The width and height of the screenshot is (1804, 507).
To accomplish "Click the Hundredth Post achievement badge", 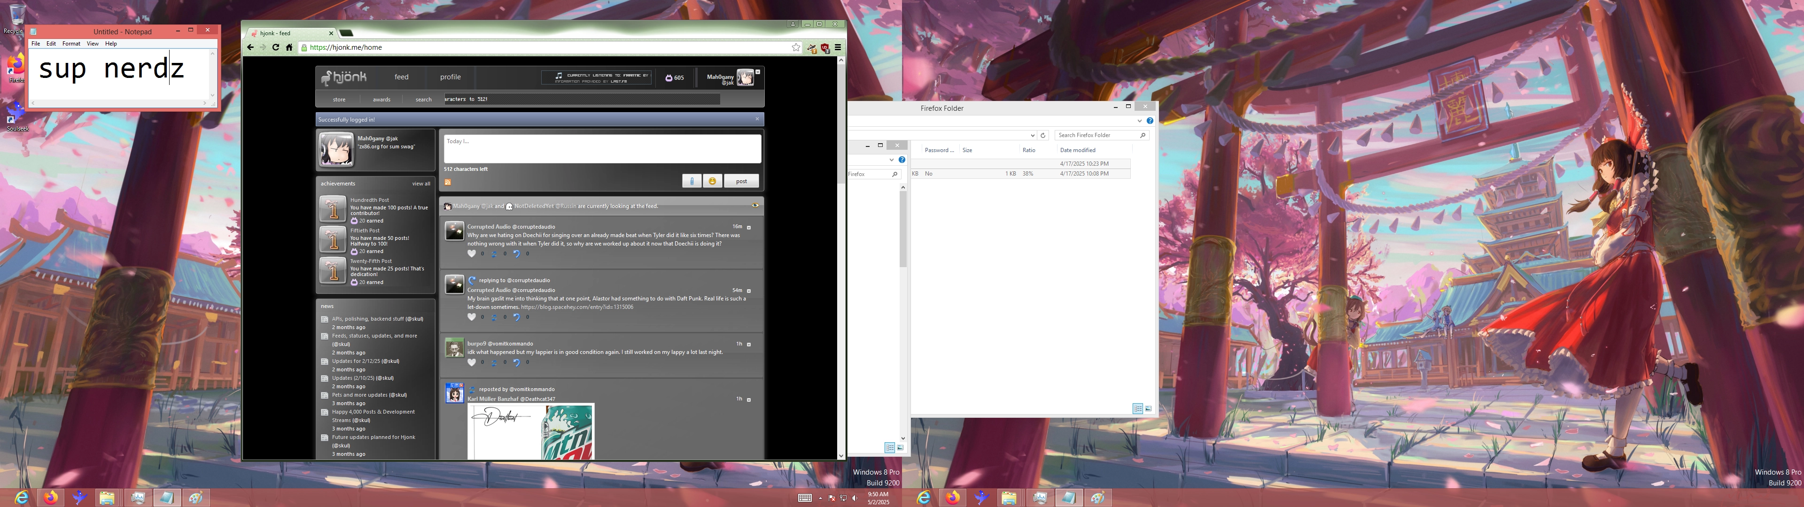I will pyautogui.click(x=333, y=209).
